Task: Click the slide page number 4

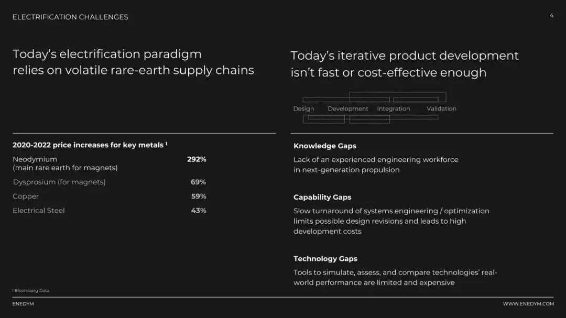Action: click(x=551, y=16)
